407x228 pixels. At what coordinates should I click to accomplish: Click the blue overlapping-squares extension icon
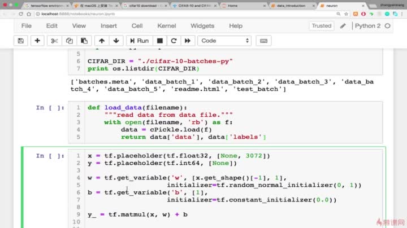tap(395, 14)
